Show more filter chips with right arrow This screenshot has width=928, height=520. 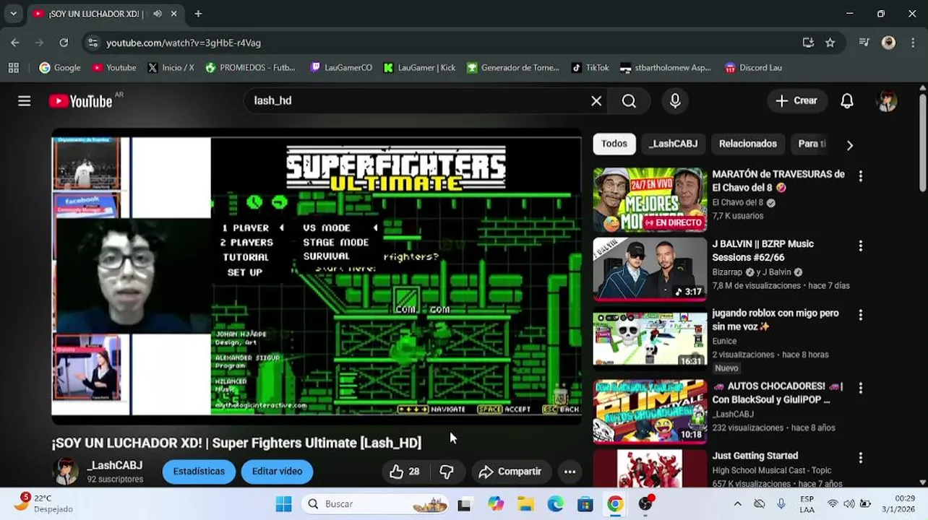(x=849, y=145)
